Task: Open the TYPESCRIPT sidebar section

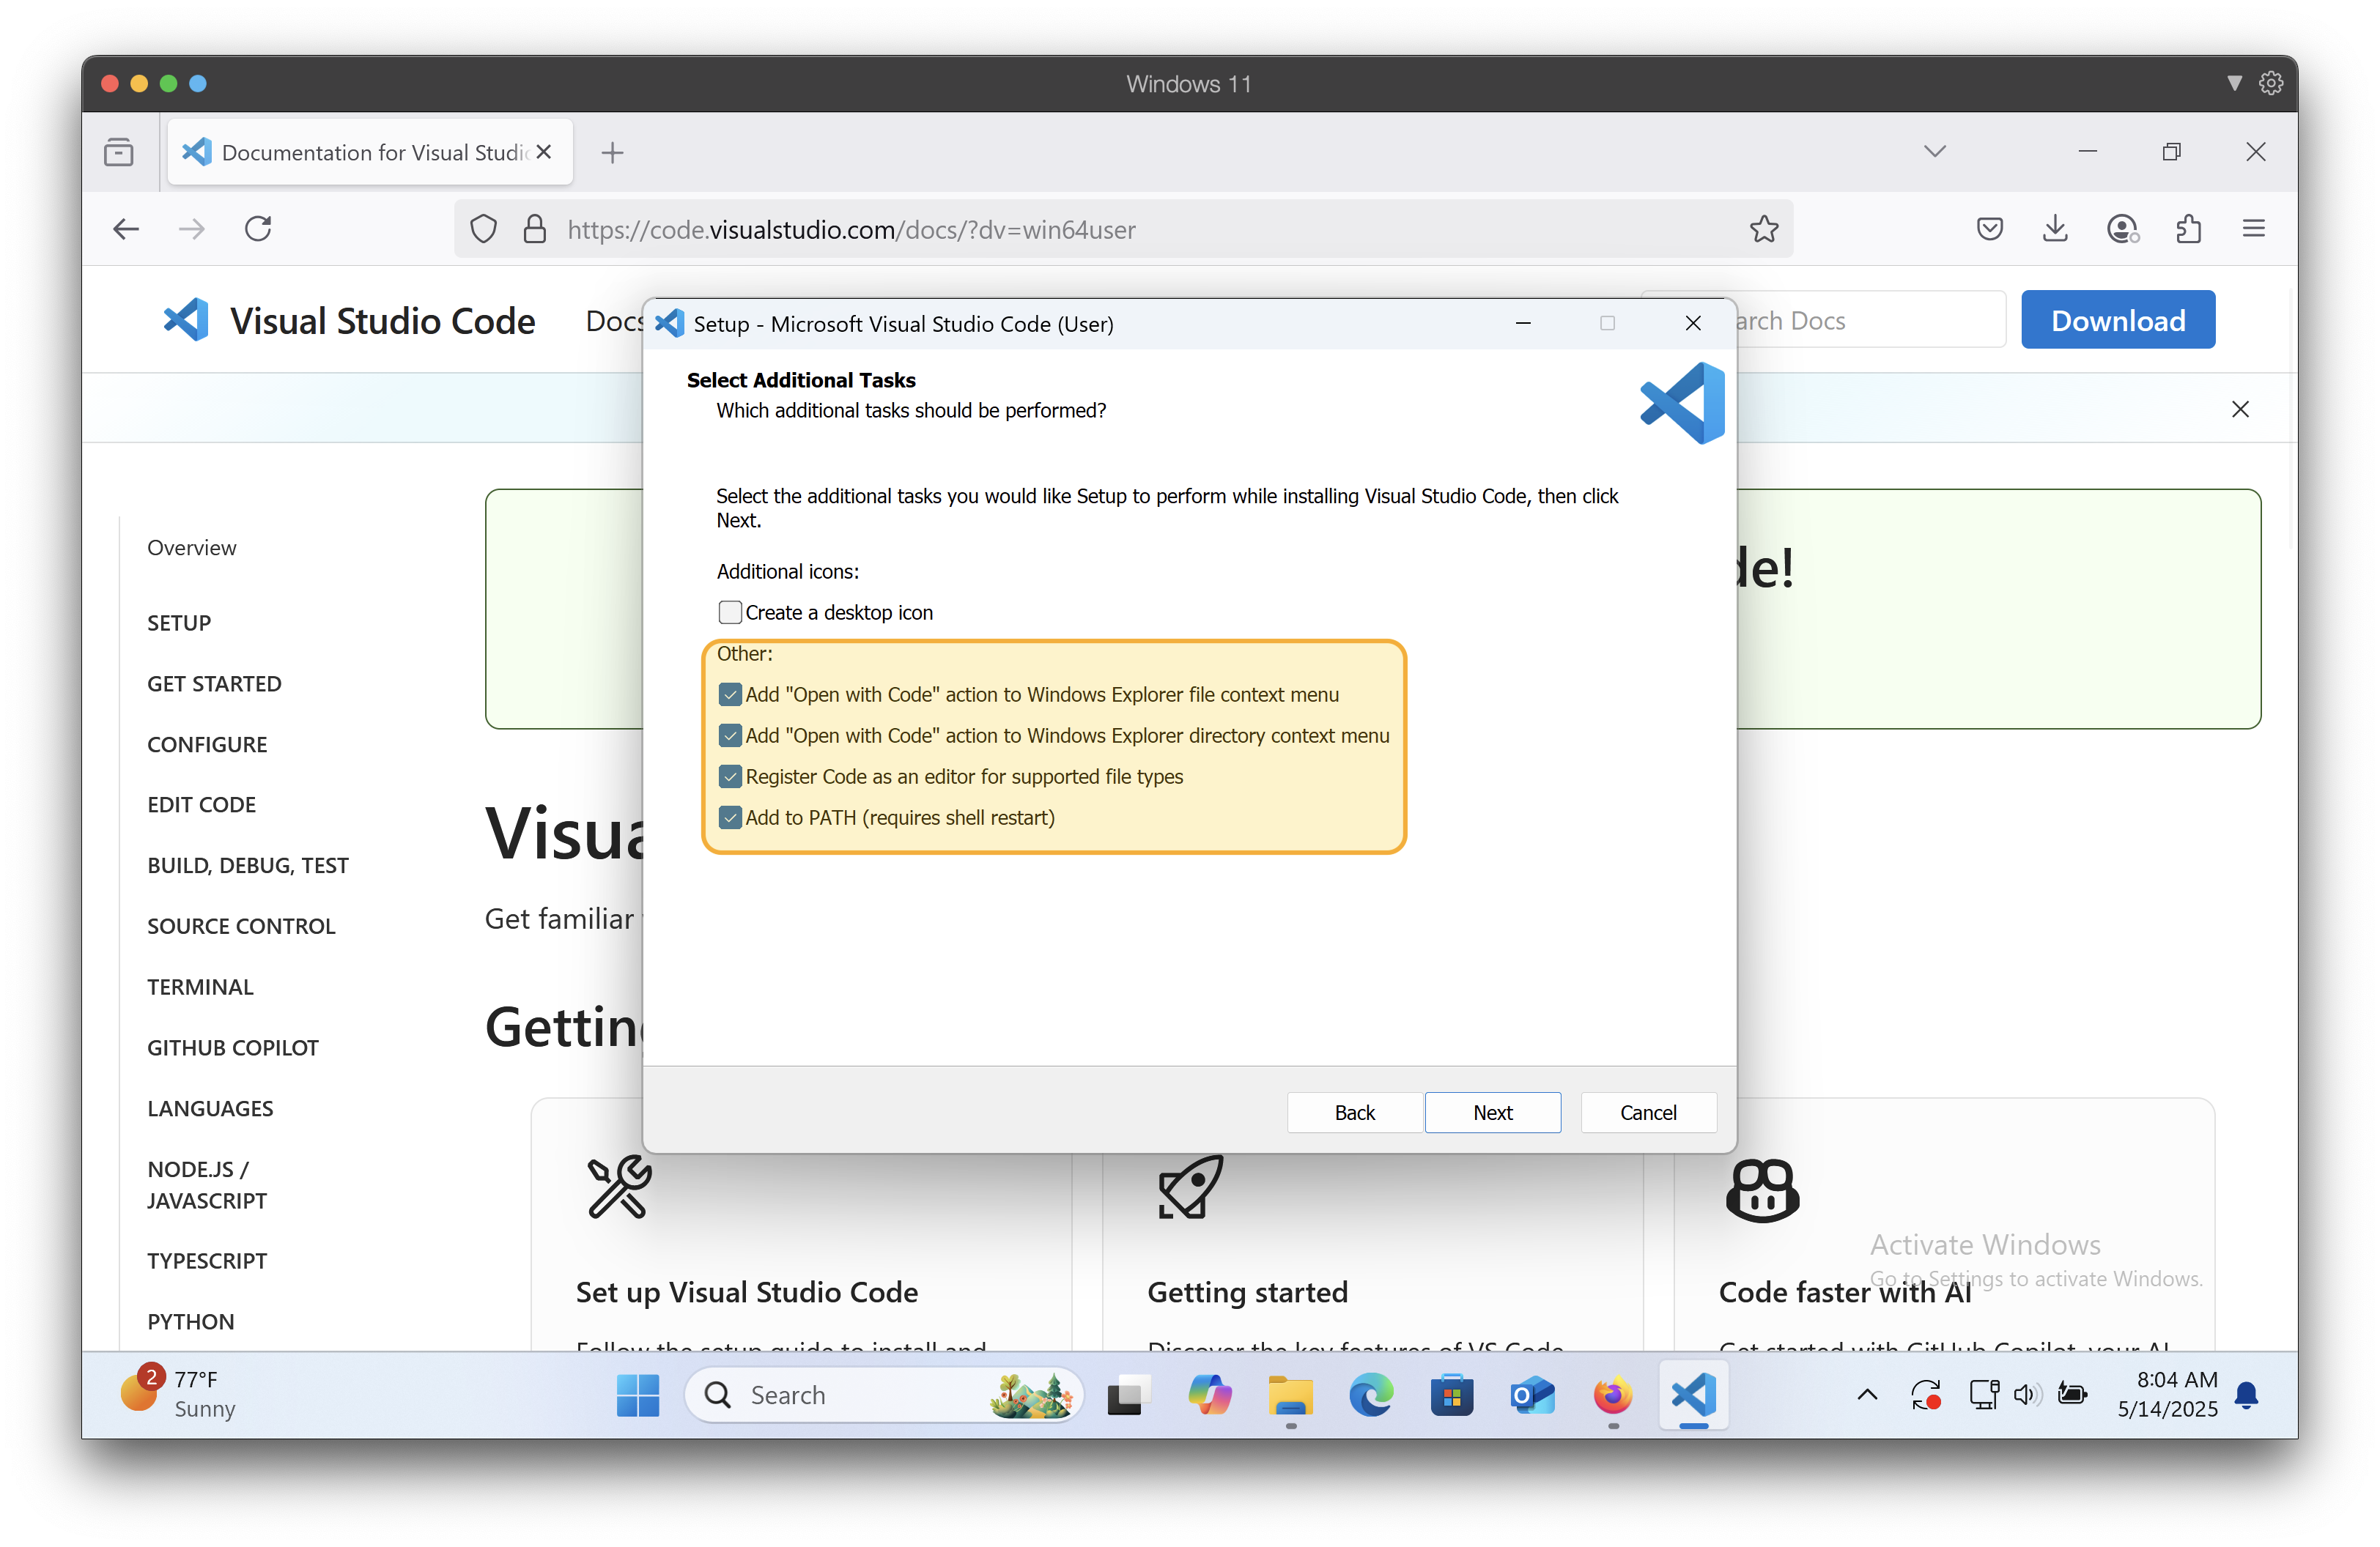Action: tap(207, 1260)
